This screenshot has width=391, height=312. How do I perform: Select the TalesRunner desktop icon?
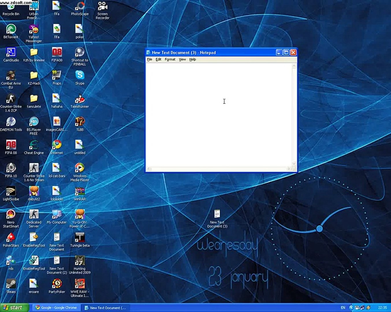coord(80,101)
